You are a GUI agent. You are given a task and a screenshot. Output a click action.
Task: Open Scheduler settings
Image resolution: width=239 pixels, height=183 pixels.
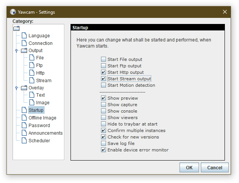(39, 141)
